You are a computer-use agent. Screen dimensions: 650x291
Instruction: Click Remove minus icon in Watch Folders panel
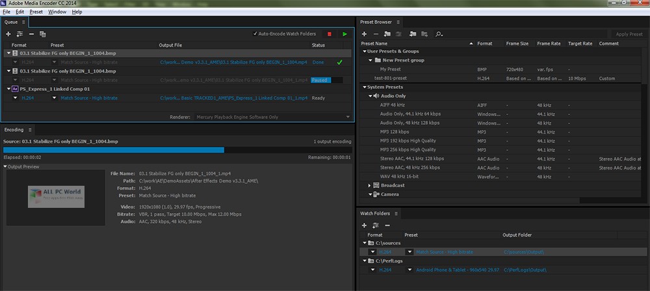387,225
